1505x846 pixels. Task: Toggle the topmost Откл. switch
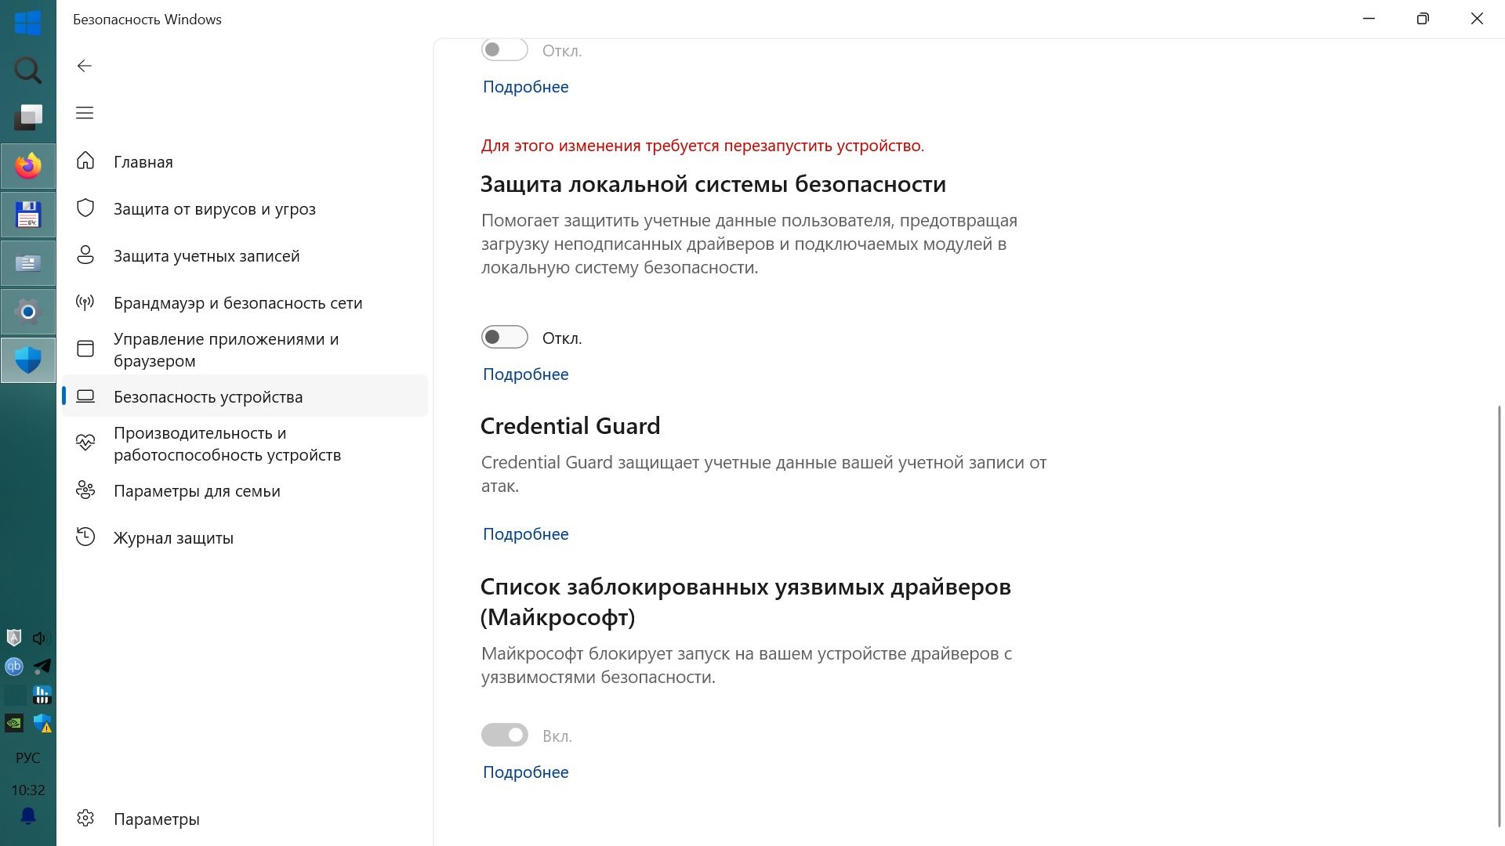pos(504,50)
